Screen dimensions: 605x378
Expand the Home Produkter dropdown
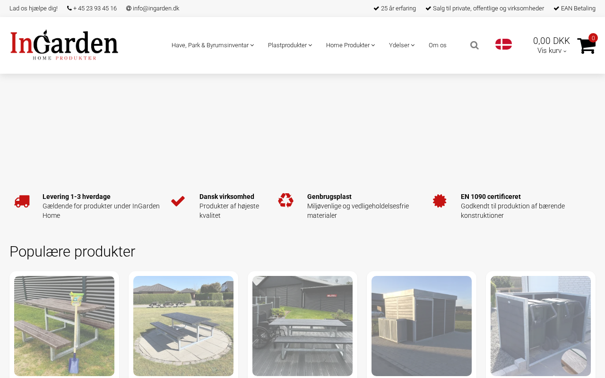point(350,45)
